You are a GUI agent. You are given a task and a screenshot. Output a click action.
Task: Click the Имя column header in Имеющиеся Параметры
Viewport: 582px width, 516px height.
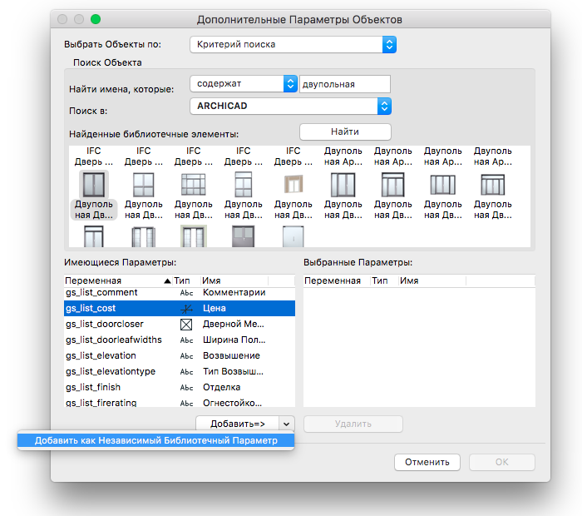234,280
